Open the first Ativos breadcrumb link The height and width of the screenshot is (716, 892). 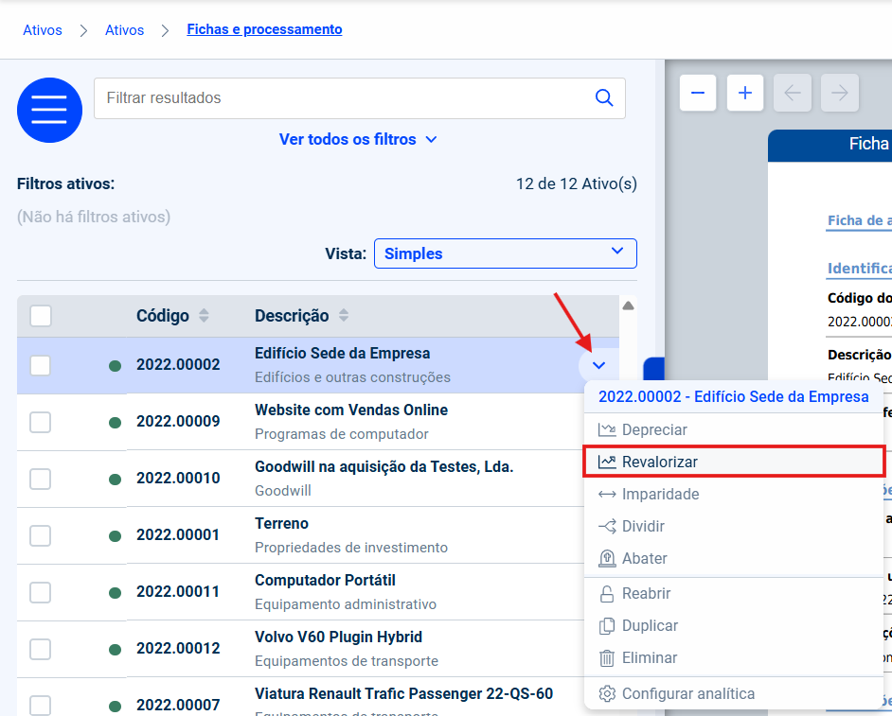[x=43, y=30]
